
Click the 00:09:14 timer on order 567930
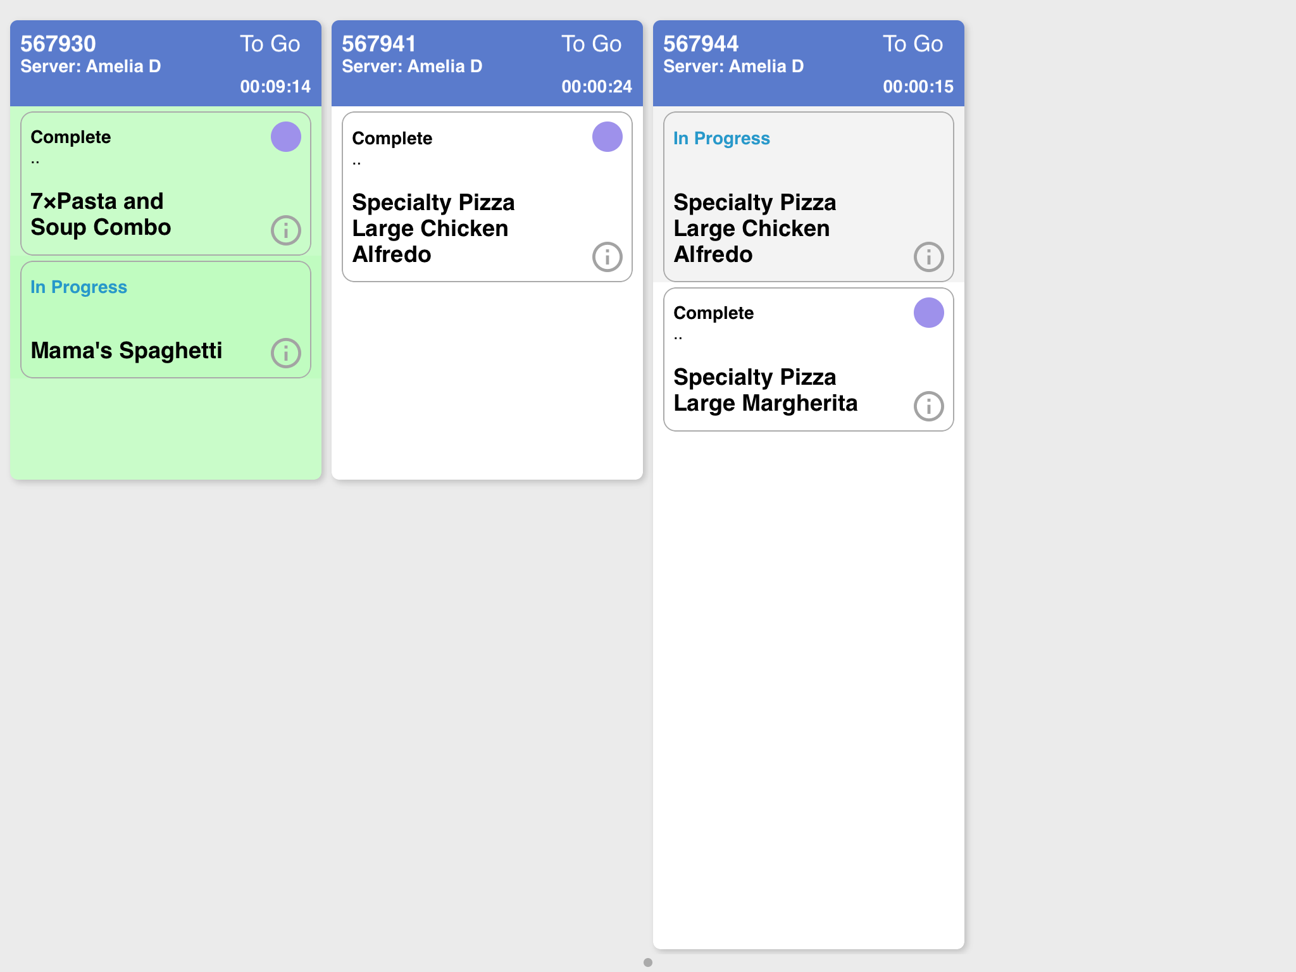point(275,87)
